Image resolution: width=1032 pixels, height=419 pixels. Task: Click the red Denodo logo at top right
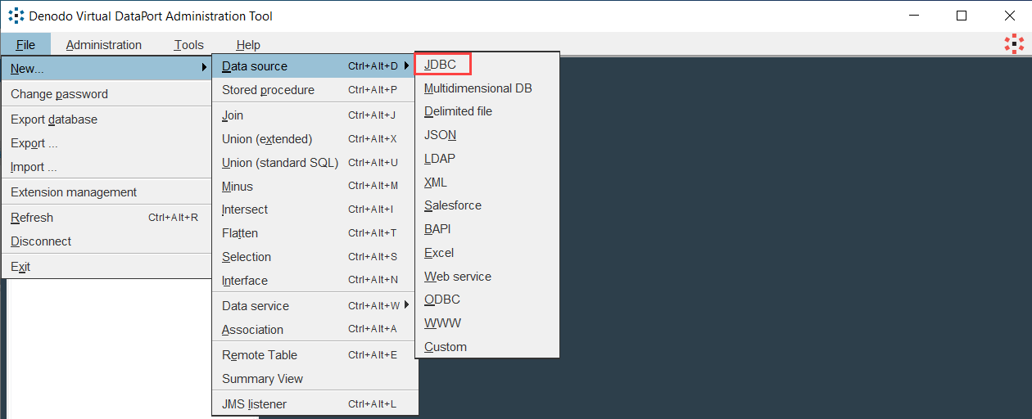(1014, 44)
